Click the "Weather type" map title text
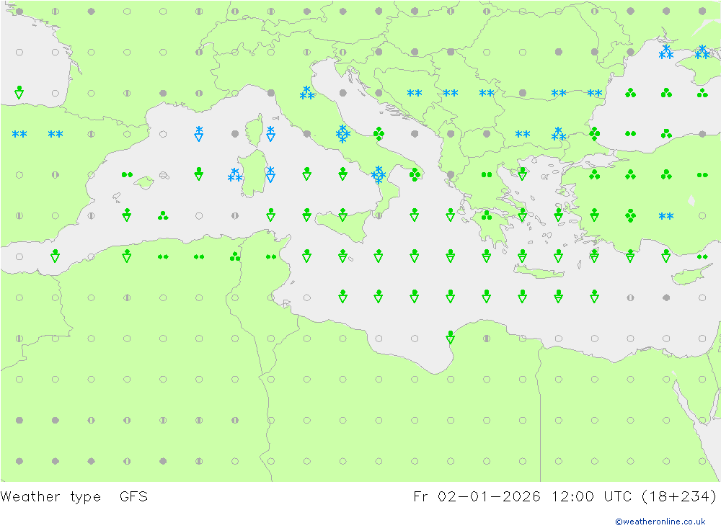Viewport: 721px width, 528px height. pos(50,496)
